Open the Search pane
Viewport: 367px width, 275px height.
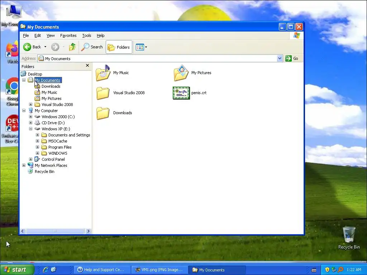(x=92, y=47)
